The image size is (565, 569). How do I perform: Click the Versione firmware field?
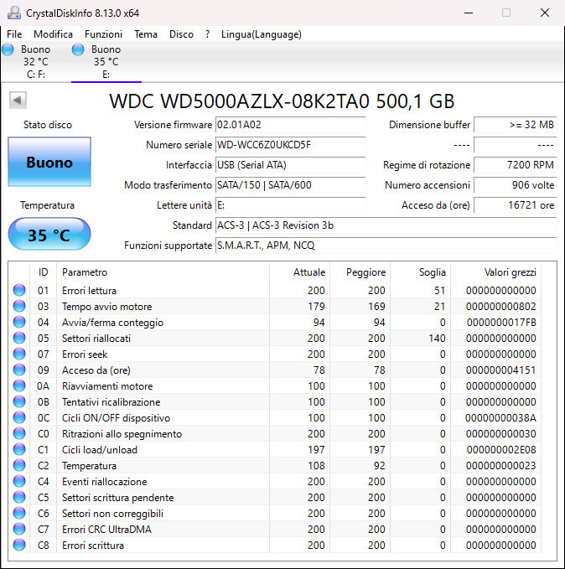(291, 125)
